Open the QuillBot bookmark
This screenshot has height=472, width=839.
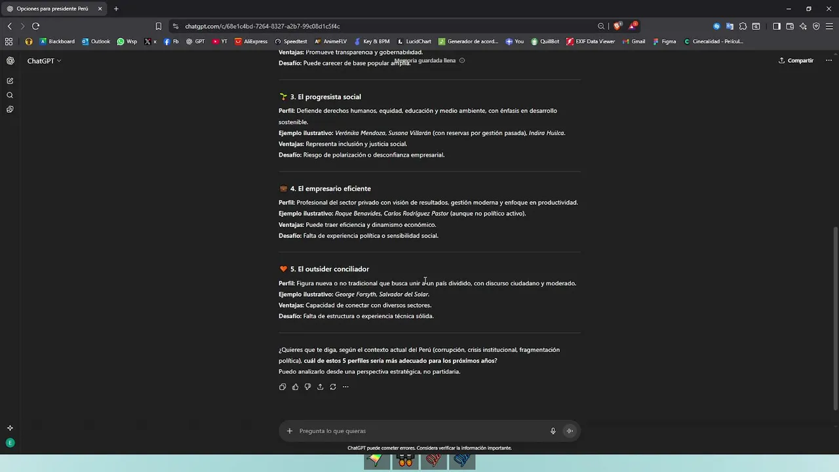tap(545, 41)
